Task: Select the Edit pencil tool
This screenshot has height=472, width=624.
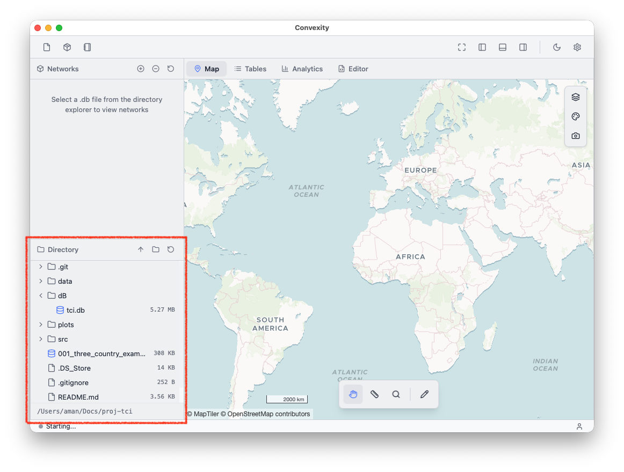Action: (x=424, y=394)
